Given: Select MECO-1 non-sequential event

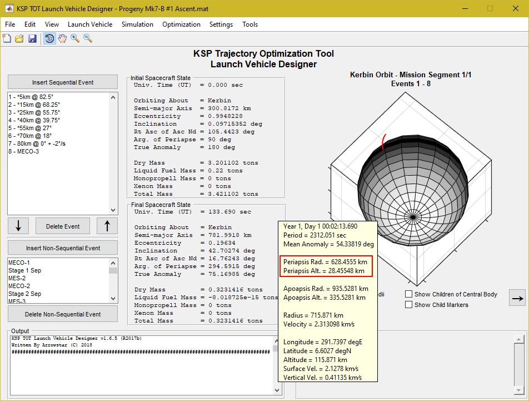Looking at the screenshot, I should [59, 263].
